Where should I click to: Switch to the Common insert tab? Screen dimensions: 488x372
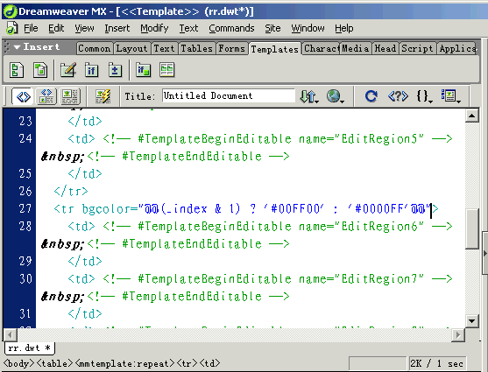[95, 48]
